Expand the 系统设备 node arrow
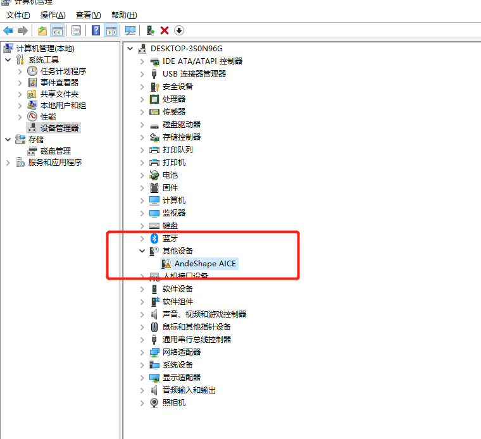 pos(142,365)
